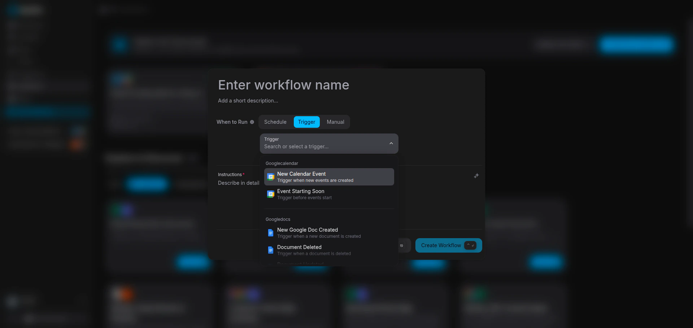Click the Google Calendar icon beside New Calendar Event

pos(271,176)
